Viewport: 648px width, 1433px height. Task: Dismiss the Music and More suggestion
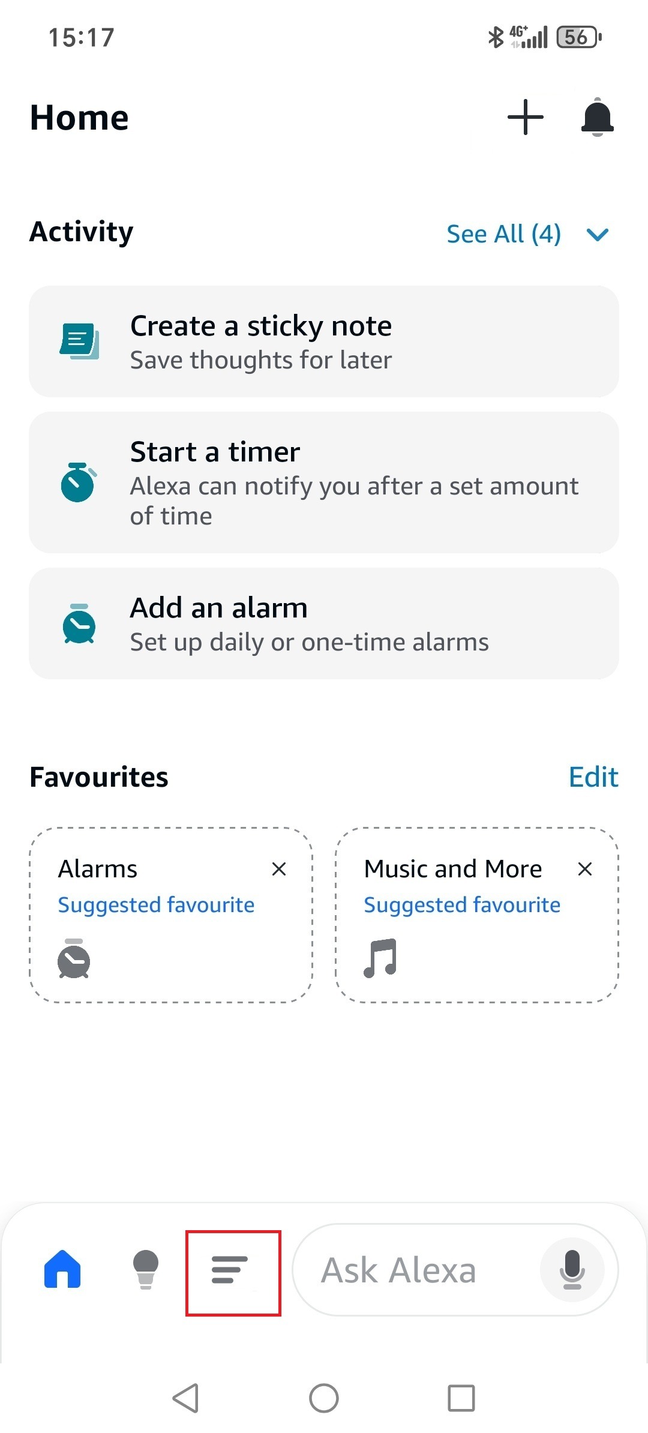(584, 868)
